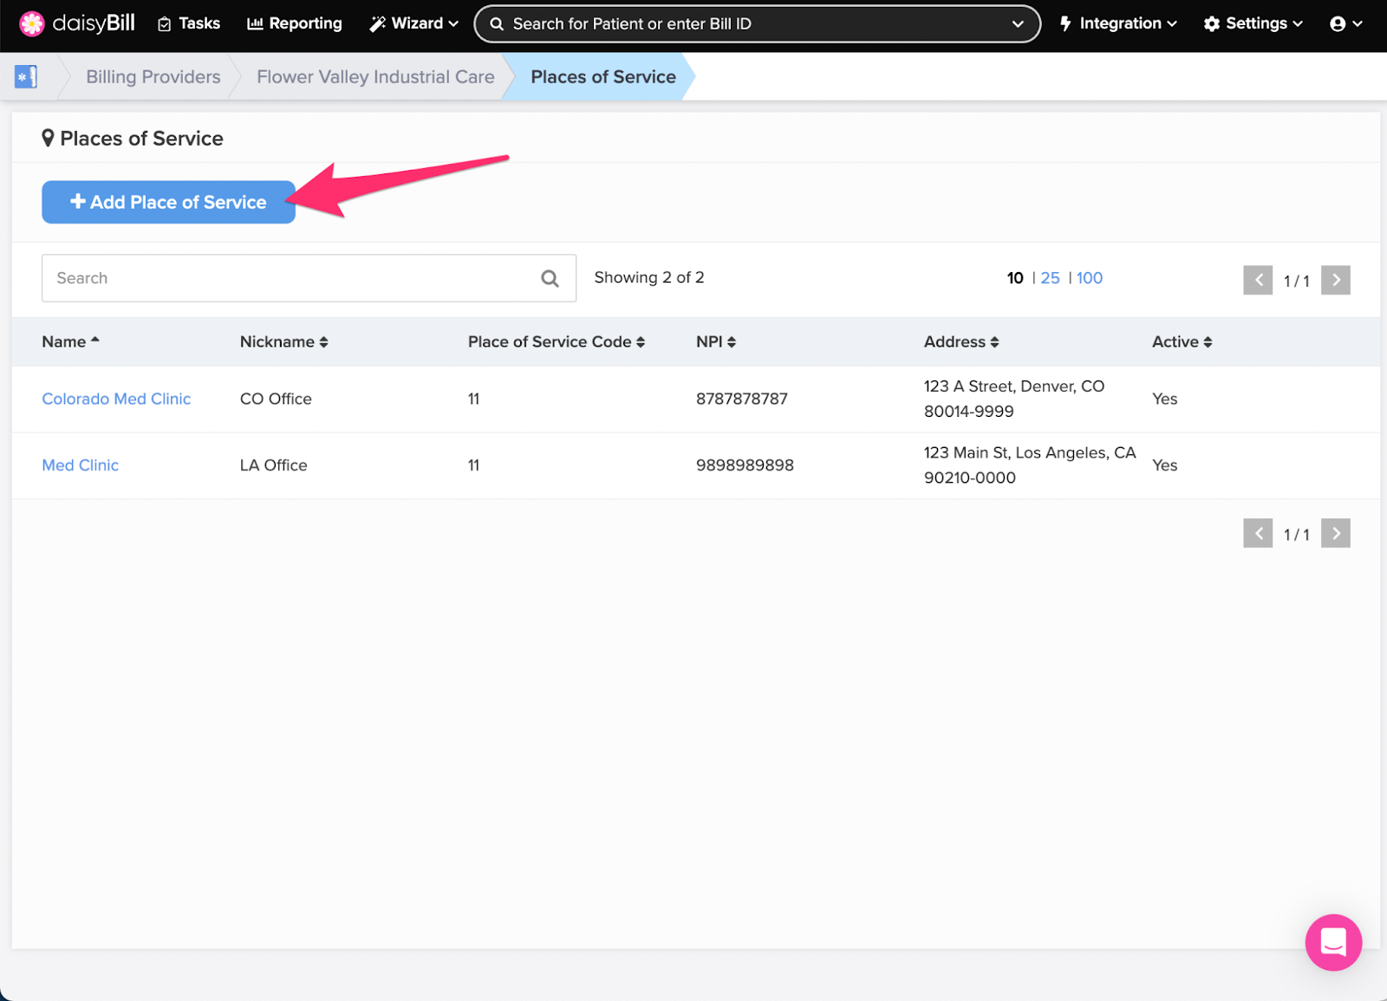Select the CO Office nickname cell
Viewport: 1387px width, 1001px height.
point(276,399)
